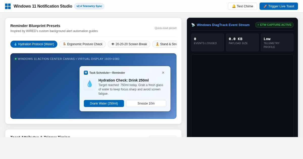Snooze the reminder for 10 minutes
Screen dimensions: 303x159
tap(146, 103)
